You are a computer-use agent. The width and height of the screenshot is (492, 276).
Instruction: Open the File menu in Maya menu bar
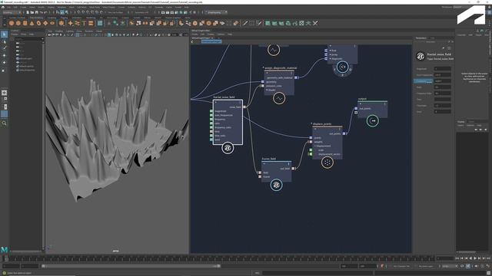(x=9, y=7)
